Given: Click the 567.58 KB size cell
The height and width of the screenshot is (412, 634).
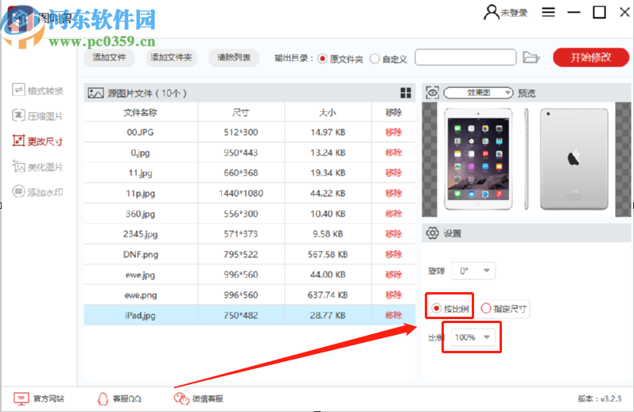Looking at the screenshot, I should click(328, 254).
